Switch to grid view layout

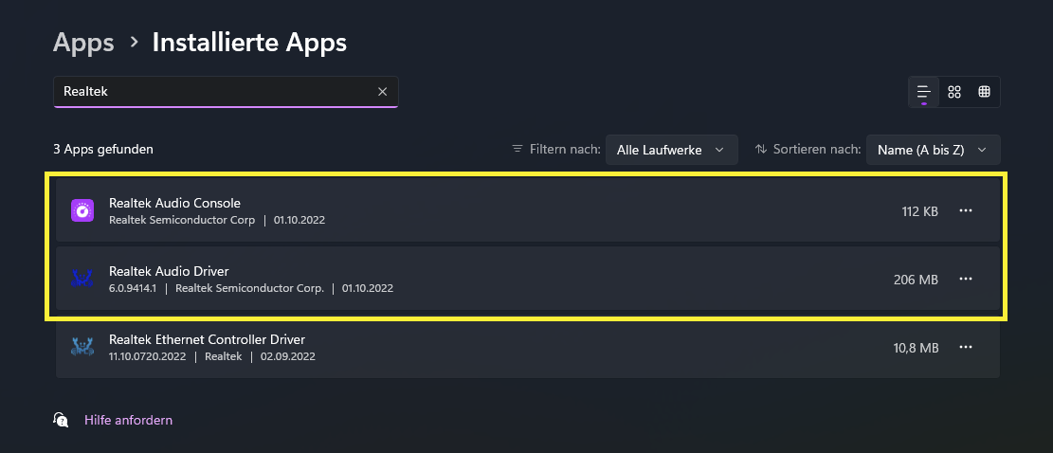(x=954, y=92)
